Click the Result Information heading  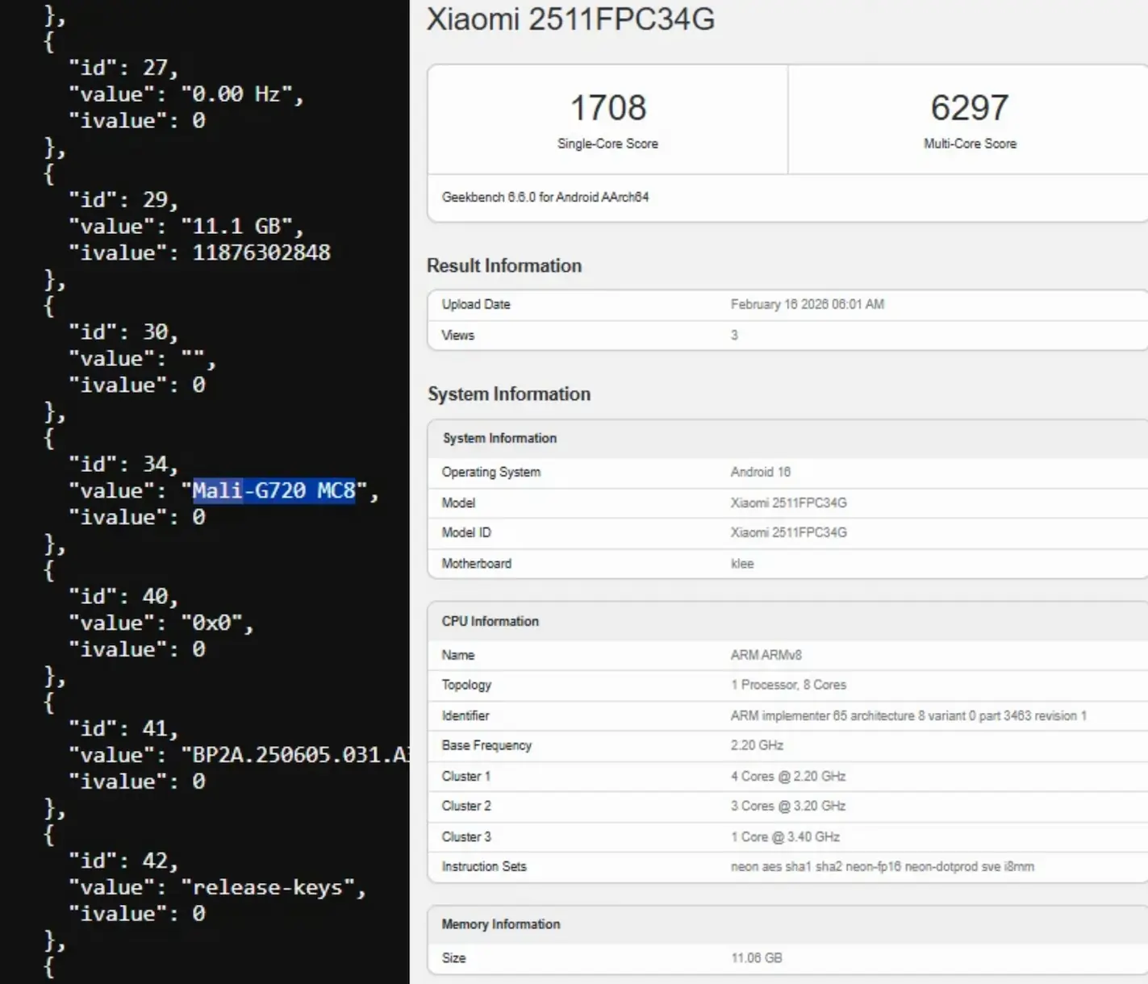point(503,266)
